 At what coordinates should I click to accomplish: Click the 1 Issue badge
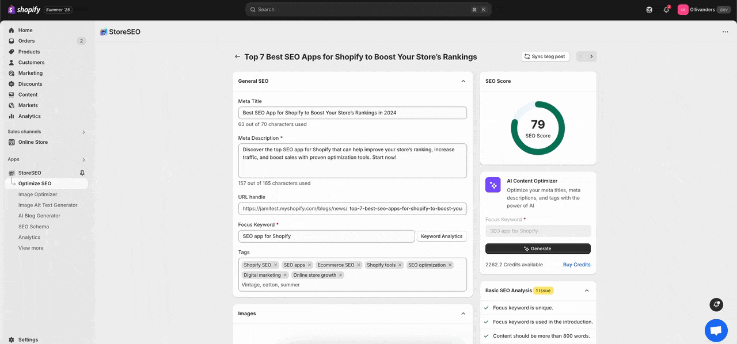point(544,291)
